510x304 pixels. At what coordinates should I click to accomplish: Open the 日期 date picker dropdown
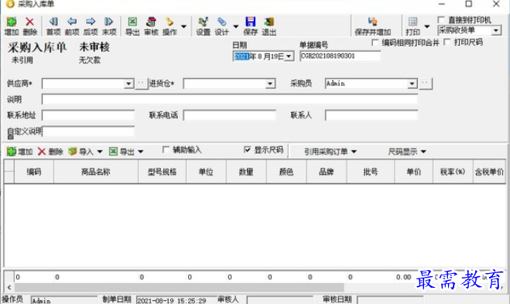289,56
